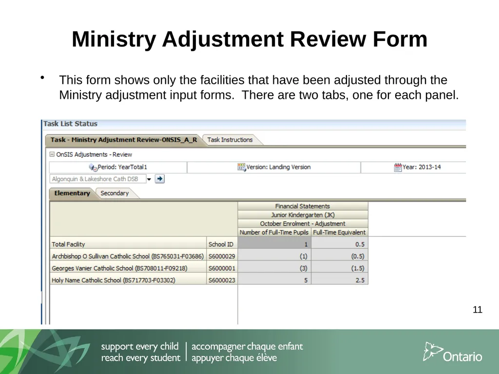Click the Version: Landing Version label

[x=278, y=168]
